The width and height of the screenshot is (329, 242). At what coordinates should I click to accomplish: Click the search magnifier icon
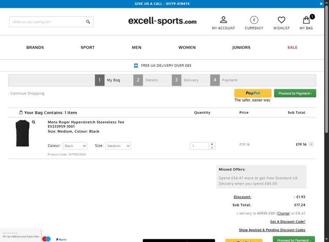coord(88,22)
